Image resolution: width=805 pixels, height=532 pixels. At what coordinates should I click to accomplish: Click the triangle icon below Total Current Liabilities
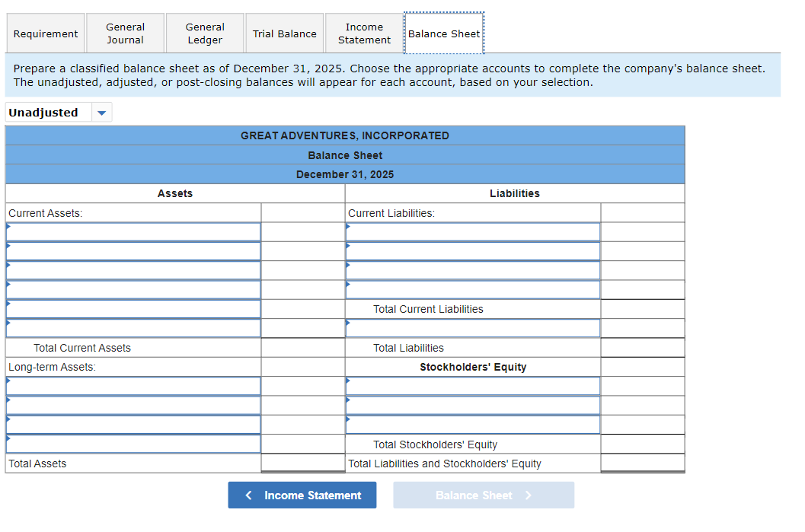pos(349,323)
